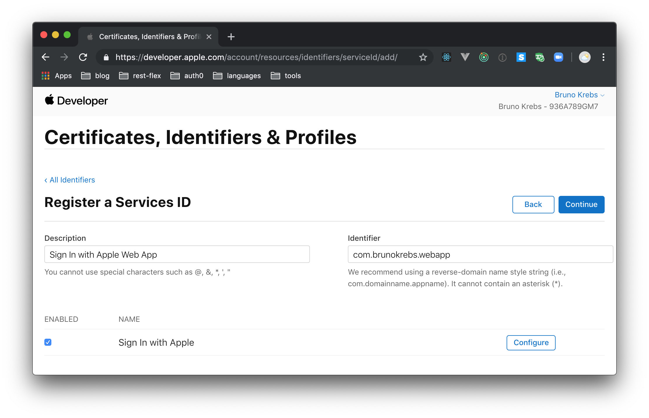The height and width of the screenshot is (418, 649).
Task: Close the Certificates, Identifiers & Profiles tab
Action: [x=209, y=37]
